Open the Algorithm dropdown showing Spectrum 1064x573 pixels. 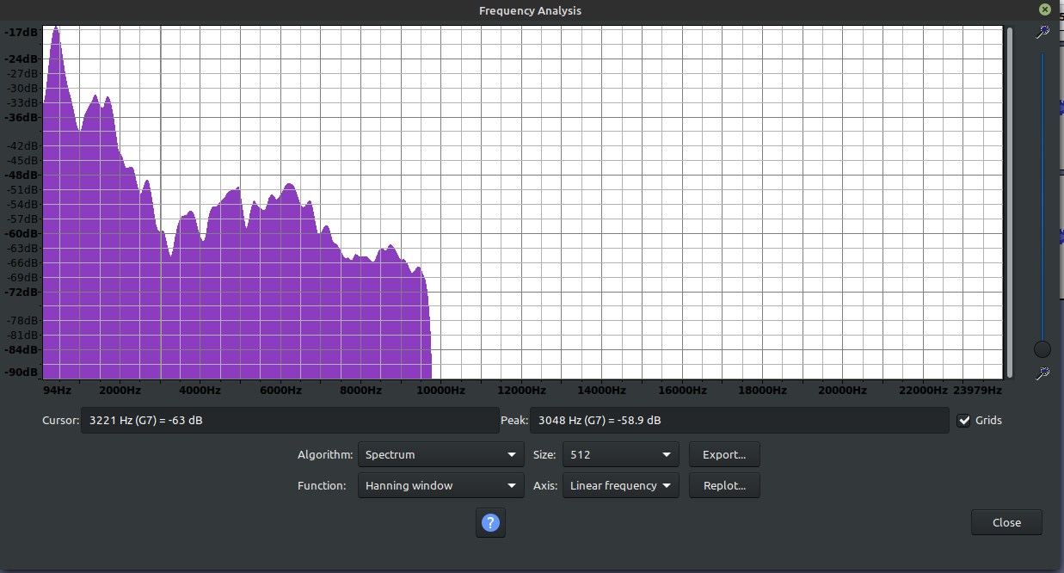pos(440,454)
